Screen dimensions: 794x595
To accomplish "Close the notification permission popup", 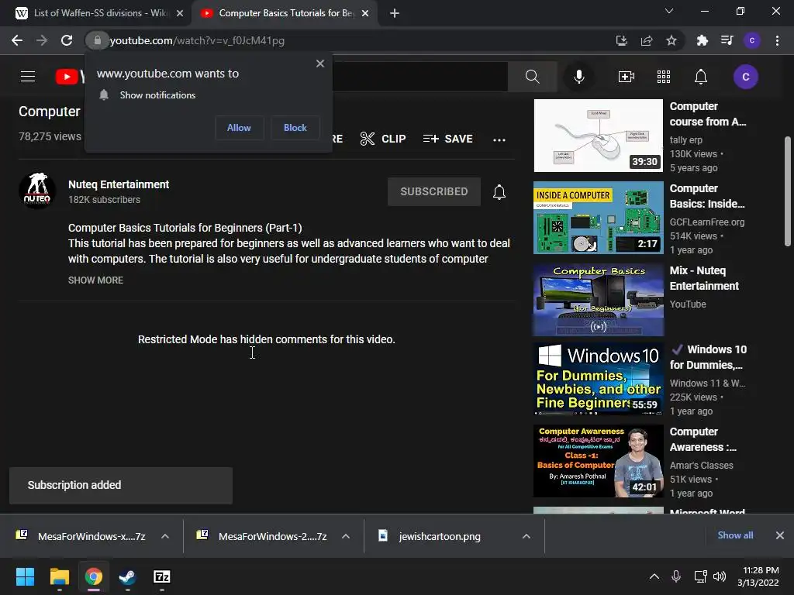I will click(x=320, y=64).
